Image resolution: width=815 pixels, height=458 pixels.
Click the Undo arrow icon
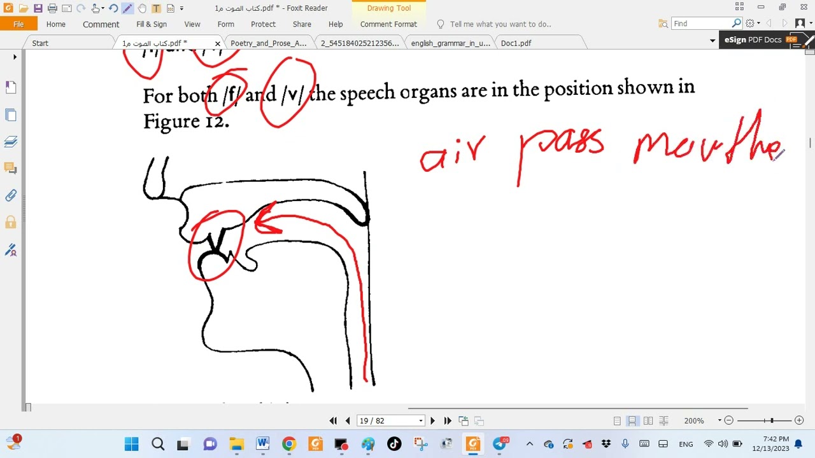click(113, 8)
